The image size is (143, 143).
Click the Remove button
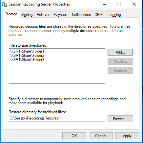[x=120, y=71]
